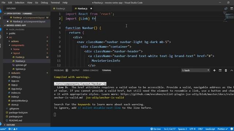Select Navbar.js in Open Editors list
This screenshot has width=234, height=131.
point(27,21)
